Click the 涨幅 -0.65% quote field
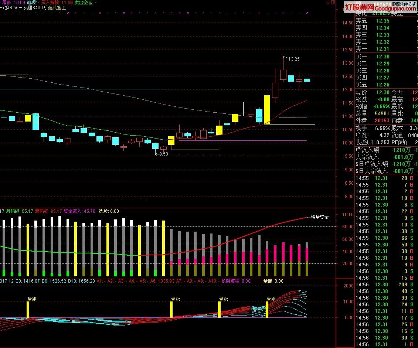 [373, 106]
